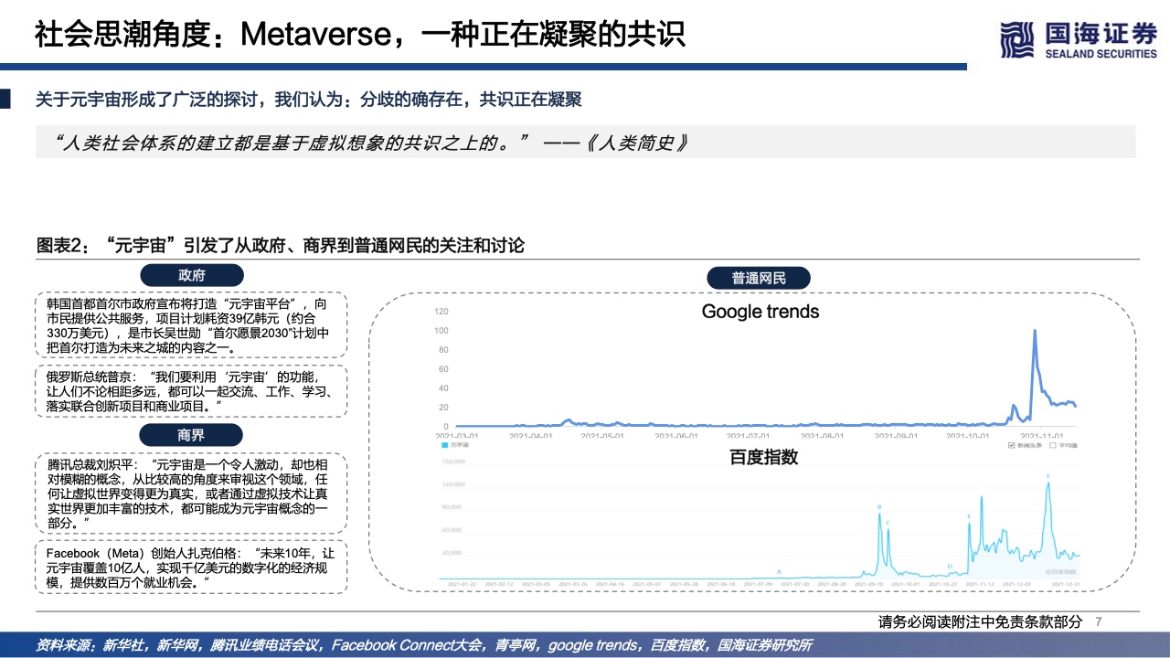Click marker E on the 百度指数 chart
Image resolution: width=1170 pixels, height=658 pixels.
969,517
